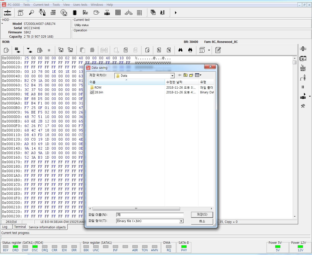Open the file type Binary file dropdown
This screenshot has width=312, height=255.
(181, 221)
